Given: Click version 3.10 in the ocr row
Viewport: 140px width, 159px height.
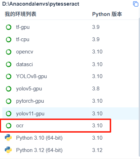Looking at the screenshot, I should [97, 126].
